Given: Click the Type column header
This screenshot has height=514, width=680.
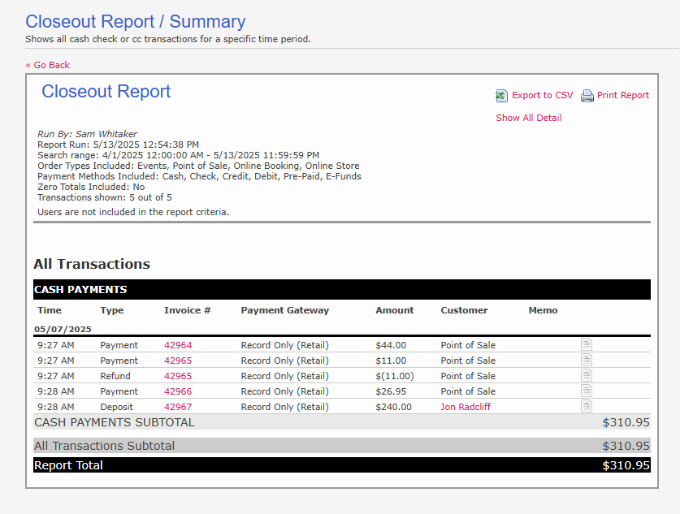Looking at the screenshot, I should click(112, 310).
